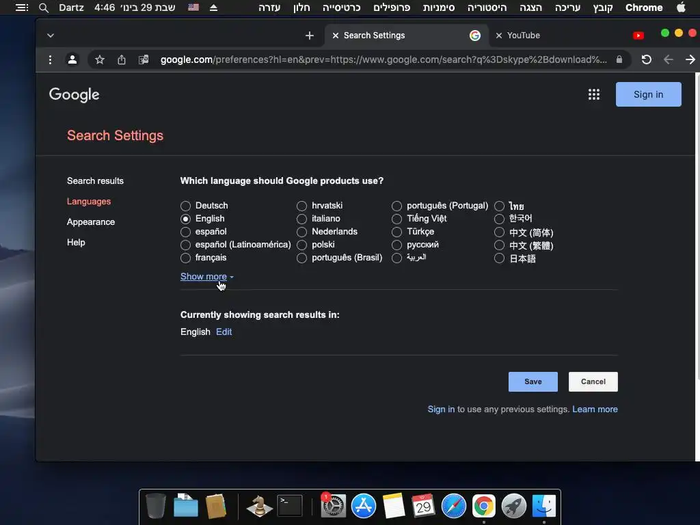Save the search settings
The height and width of the screenshot is (525, 700).
[533, 381]
